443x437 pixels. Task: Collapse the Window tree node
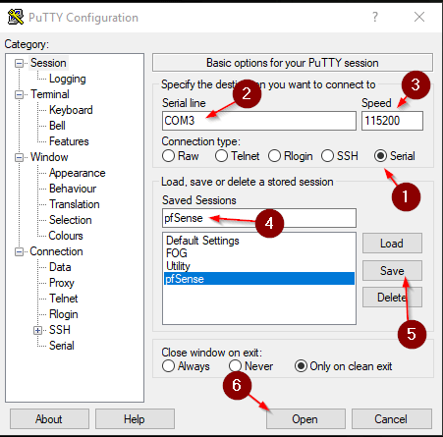coord(20,157)
